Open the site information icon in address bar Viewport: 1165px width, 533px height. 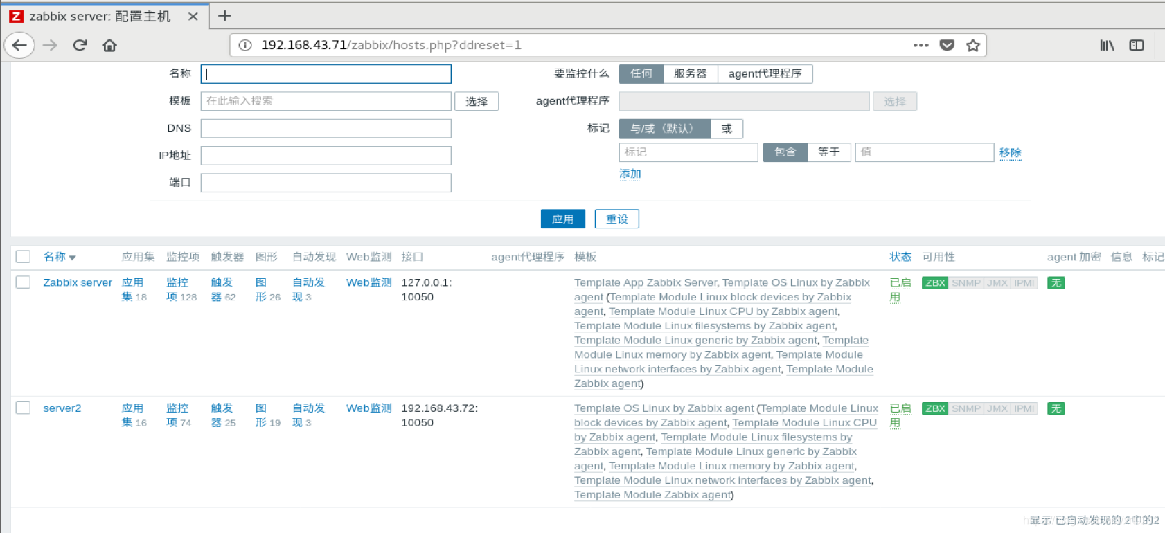click(x=245, y=46)
